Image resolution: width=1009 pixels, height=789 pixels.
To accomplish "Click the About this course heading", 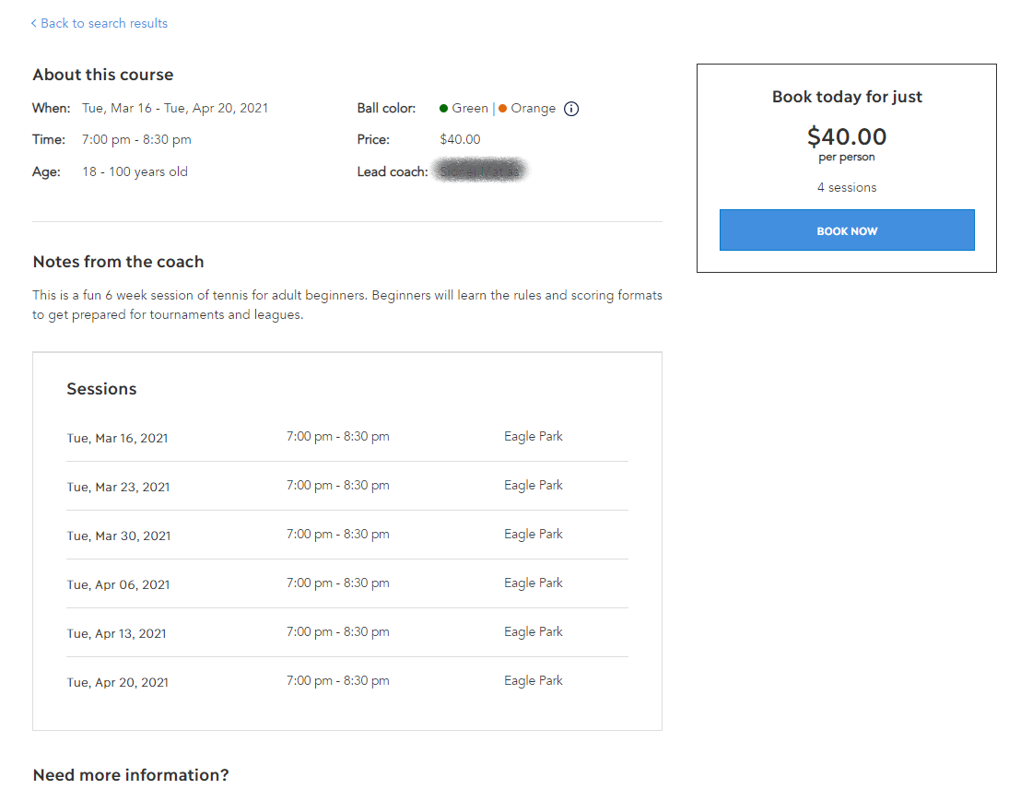I will (101, 74).
